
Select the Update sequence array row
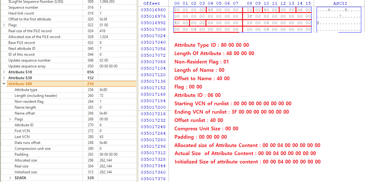[x=27, y=66]
